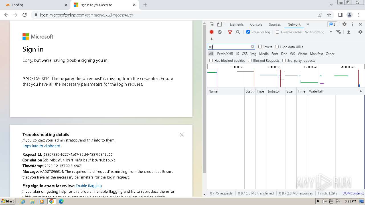Screen dimensions: 365x205
Task: Share this page icon in address bar
Action: point(320,15)
